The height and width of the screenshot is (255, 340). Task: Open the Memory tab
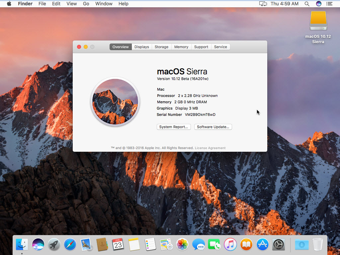(x=181, y=47)
